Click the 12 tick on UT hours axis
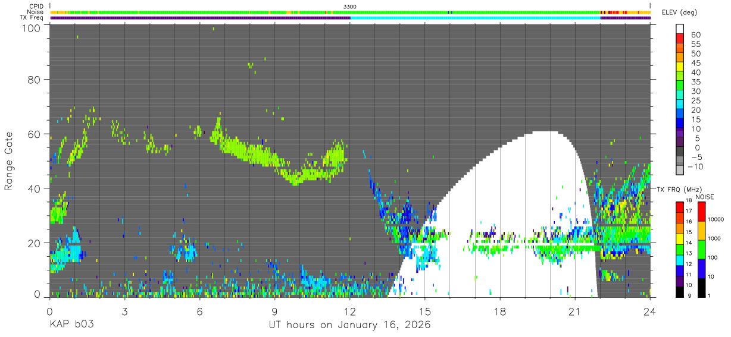 pyautogui.click(x=350, y=311)
